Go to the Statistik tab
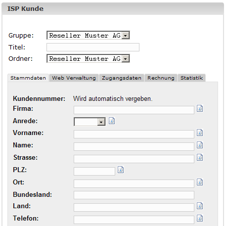The width and height of the screenshot is (225, 226). 191,78
